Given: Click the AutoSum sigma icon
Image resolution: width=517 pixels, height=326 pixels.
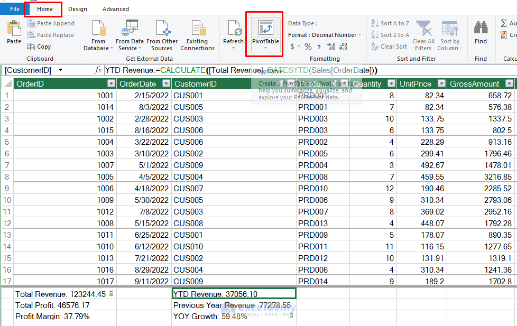Looking at the screenshot, I should pyautogui.click(x=504, y=23).
